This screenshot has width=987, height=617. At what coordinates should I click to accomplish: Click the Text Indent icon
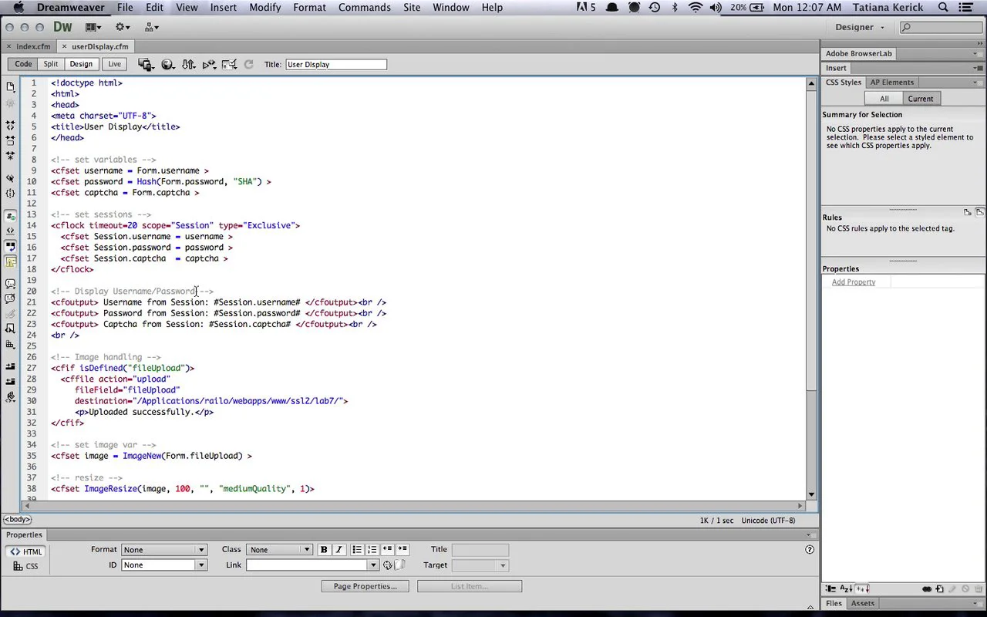(x=403, y=550)
